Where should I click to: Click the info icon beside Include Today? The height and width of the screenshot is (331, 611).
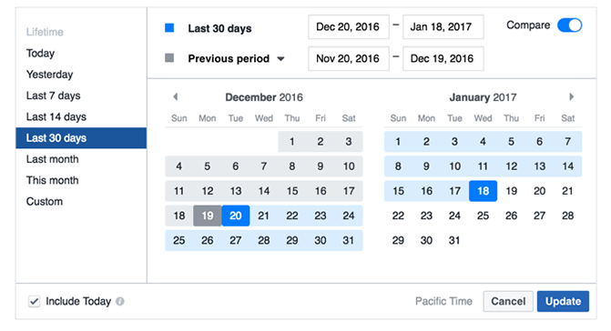(x=120, y=301)
